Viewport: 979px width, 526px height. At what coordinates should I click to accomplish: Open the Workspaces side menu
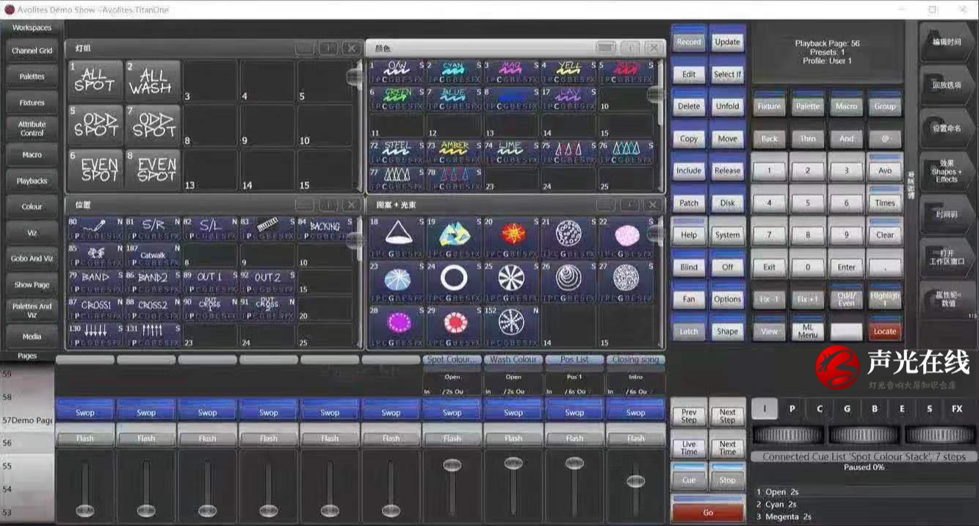[32, 28]
